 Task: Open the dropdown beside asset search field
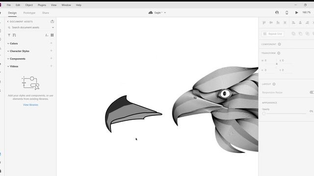(x=53, y=27)
